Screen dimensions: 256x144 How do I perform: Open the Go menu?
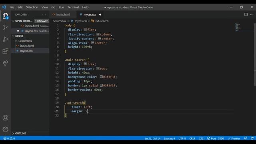click(x=53, y=7)
